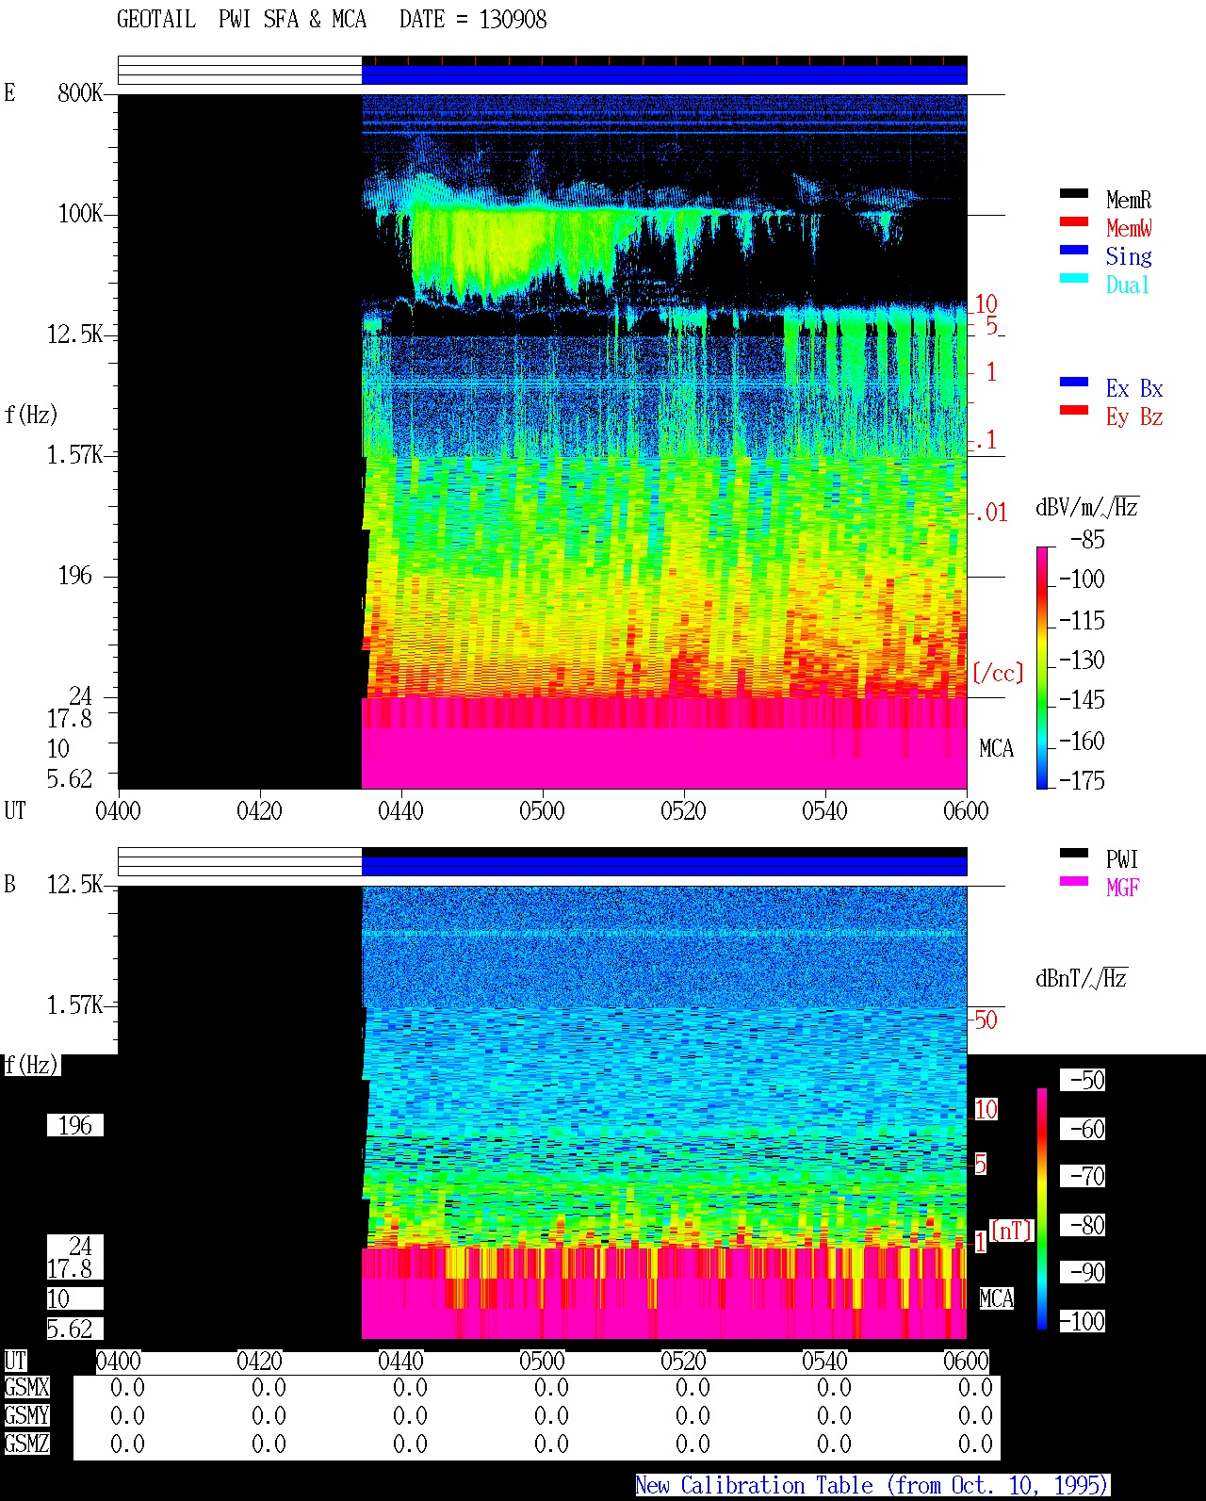Click the red Ey Bz legend swatch
The height and width of the screenshot is (1501, 1206).
coord(1074,410)
